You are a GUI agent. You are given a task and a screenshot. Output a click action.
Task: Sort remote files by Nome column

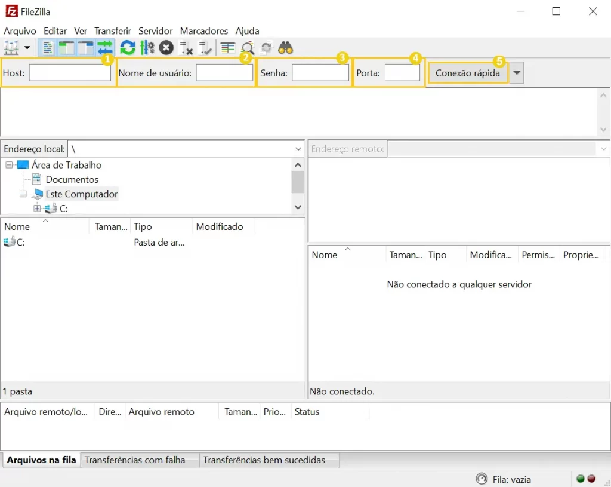tap(347, 255)
